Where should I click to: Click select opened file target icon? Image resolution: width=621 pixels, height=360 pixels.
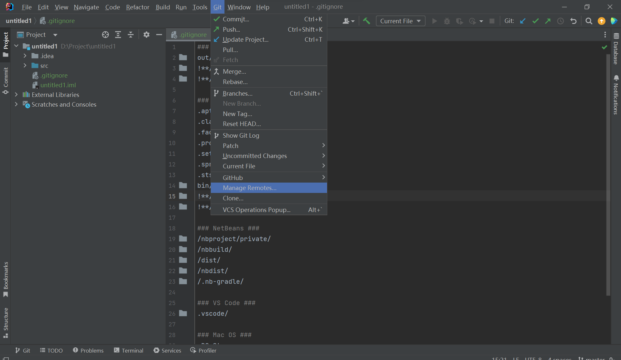point(105,35)
